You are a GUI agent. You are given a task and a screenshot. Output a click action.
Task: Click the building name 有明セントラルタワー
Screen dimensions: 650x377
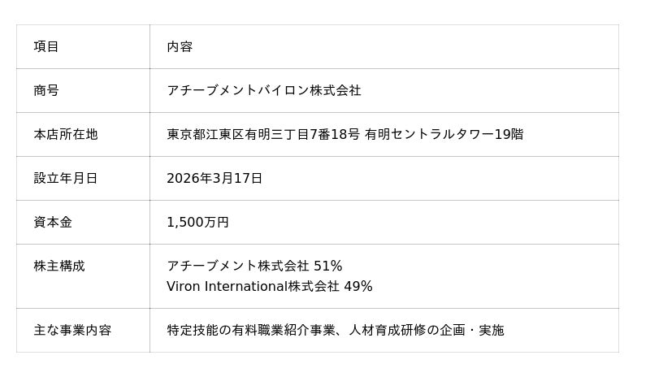[430, 135]
